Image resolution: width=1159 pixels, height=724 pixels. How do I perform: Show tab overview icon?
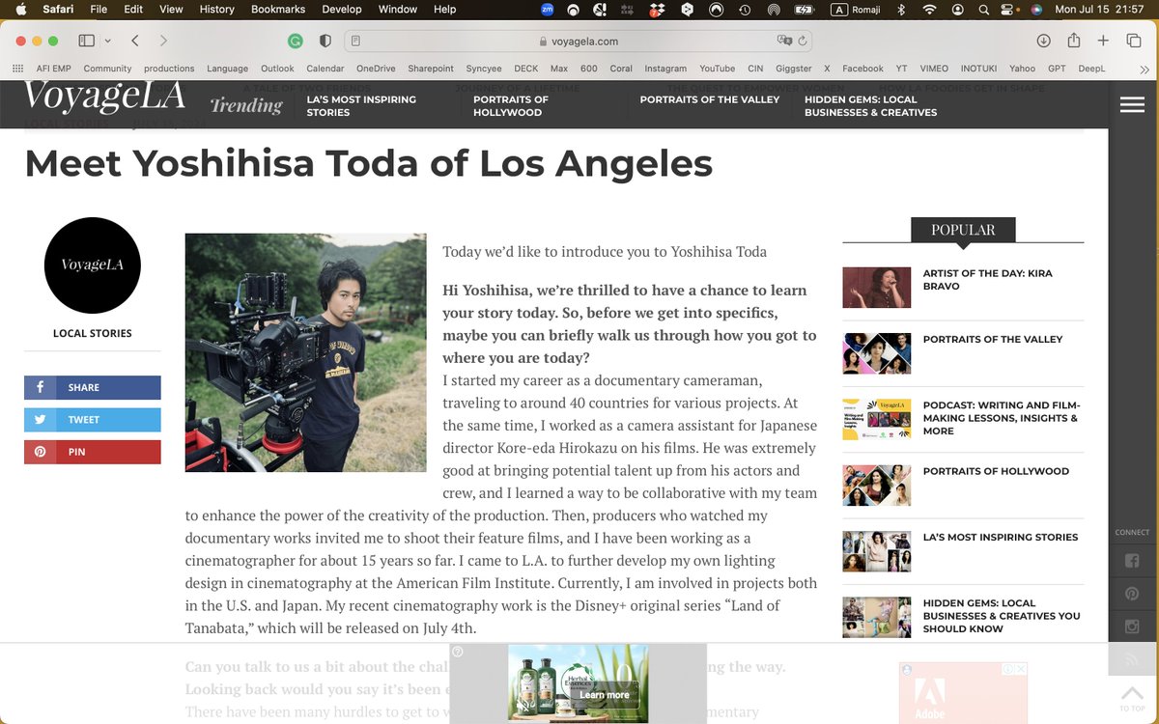click(x=1133, y=41)
